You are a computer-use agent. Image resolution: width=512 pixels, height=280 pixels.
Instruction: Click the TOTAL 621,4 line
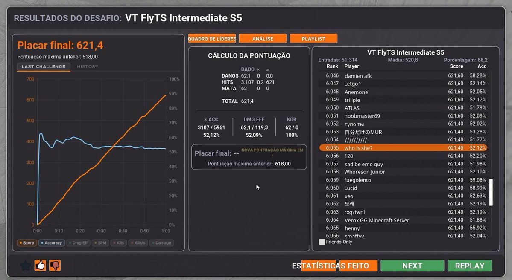point(238,101)
